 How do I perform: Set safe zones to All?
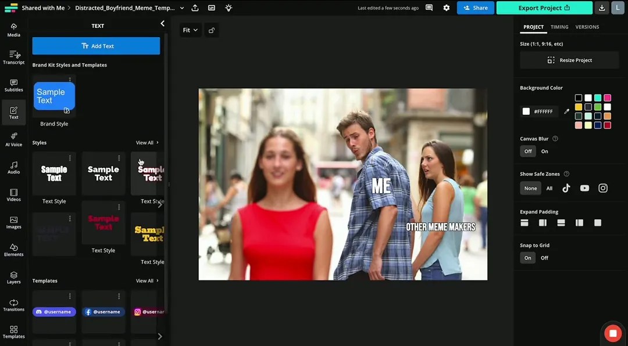pyautogui.click(x=549, y=189)
